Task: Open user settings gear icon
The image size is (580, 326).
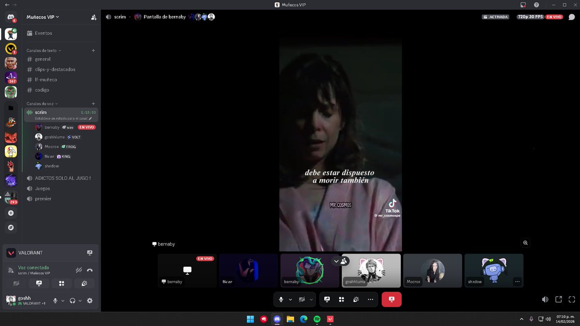Action: tap(89, 300)
